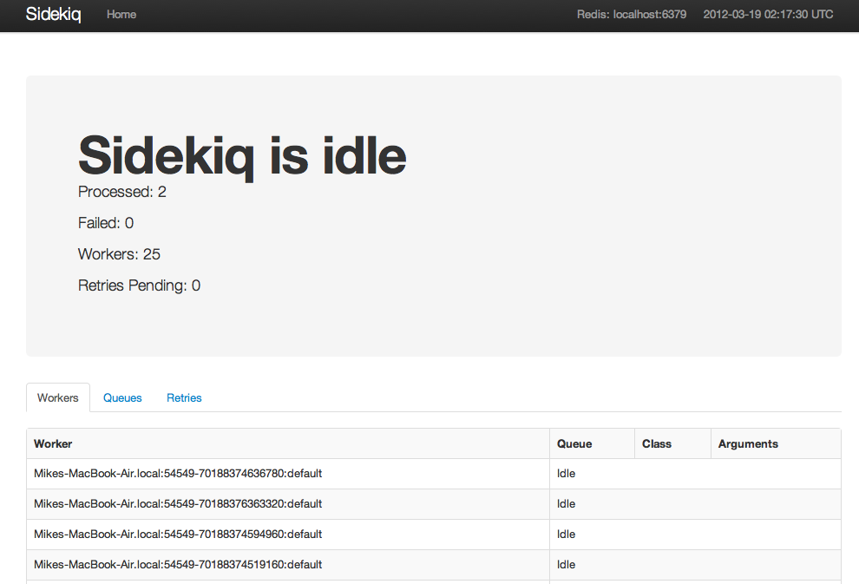Click the Processed: 2 statistic

[121, 192]
